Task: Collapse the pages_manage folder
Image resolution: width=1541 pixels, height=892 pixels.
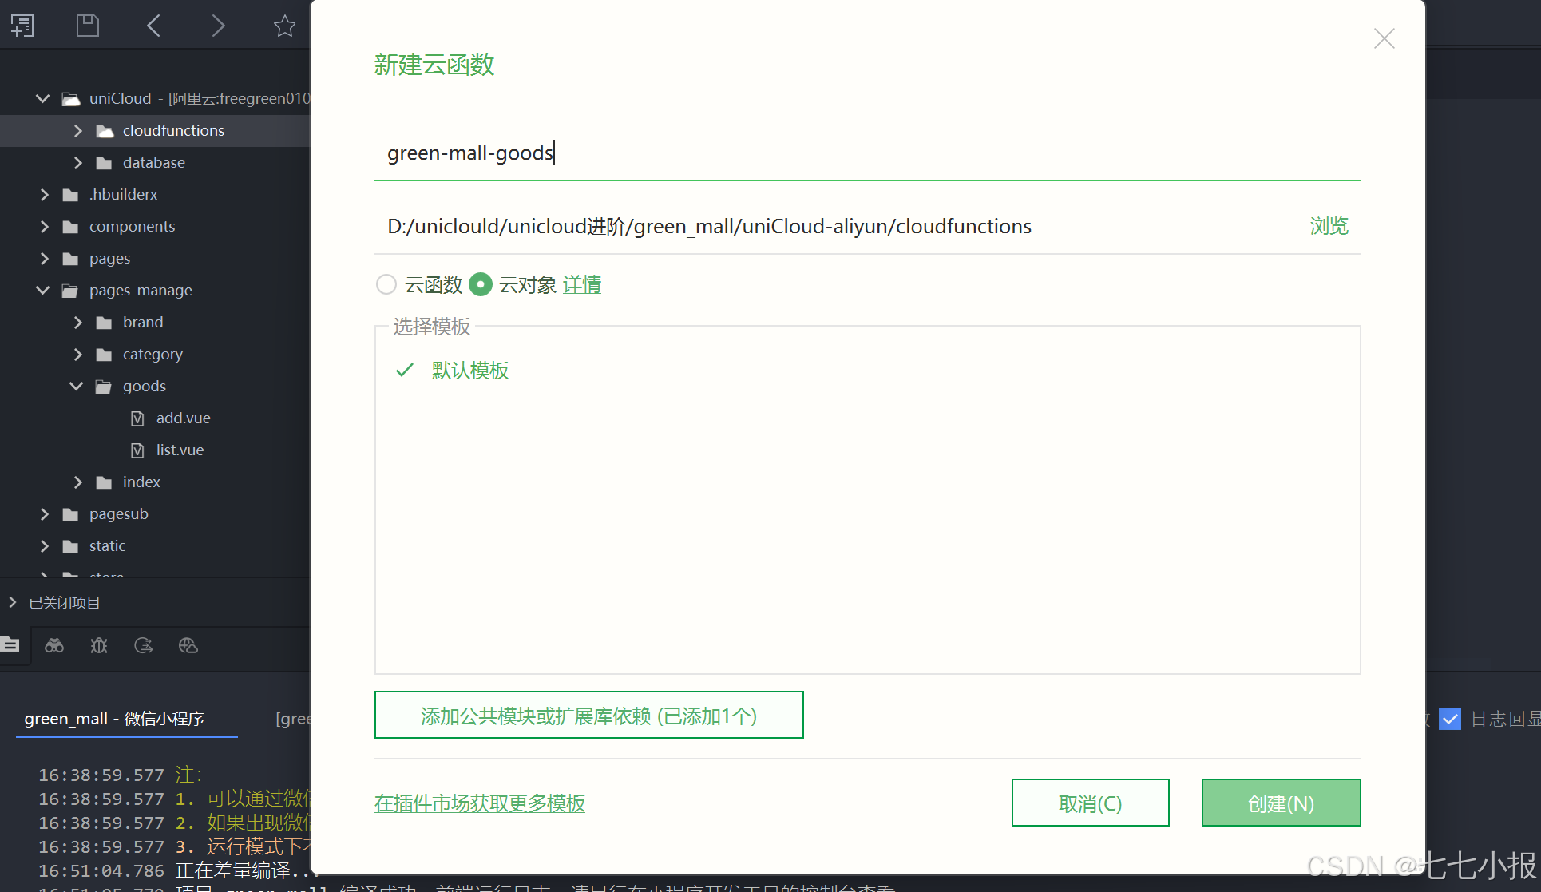Action: click(43, 290)
